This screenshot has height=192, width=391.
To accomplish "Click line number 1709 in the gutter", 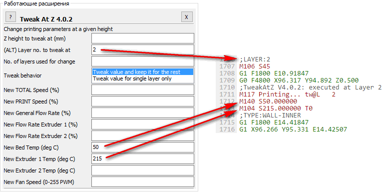I will 227,80.
